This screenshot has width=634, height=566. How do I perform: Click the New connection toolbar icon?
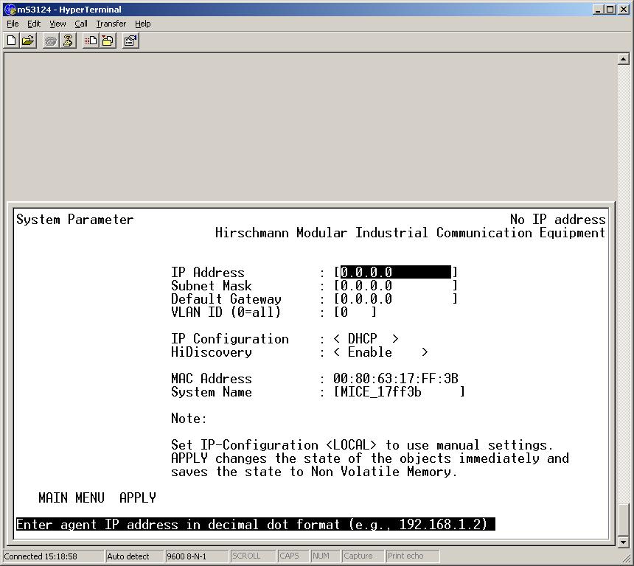12,41
